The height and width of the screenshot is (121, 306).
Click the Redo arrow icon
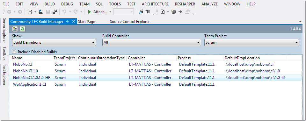point(76,12)
